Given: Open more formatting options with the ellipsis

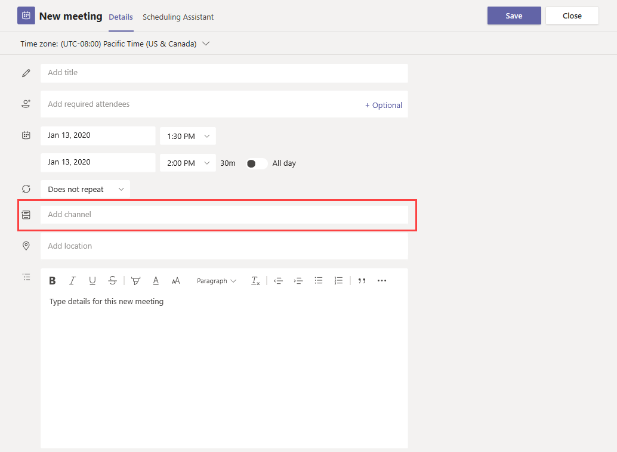Looking at the screenshot, I should (382, 280).
